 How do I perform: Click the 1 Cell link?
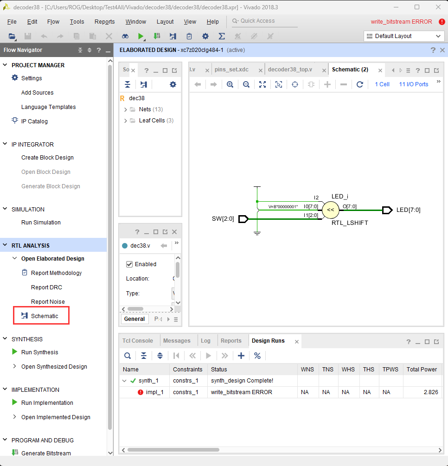click(382, 84)
